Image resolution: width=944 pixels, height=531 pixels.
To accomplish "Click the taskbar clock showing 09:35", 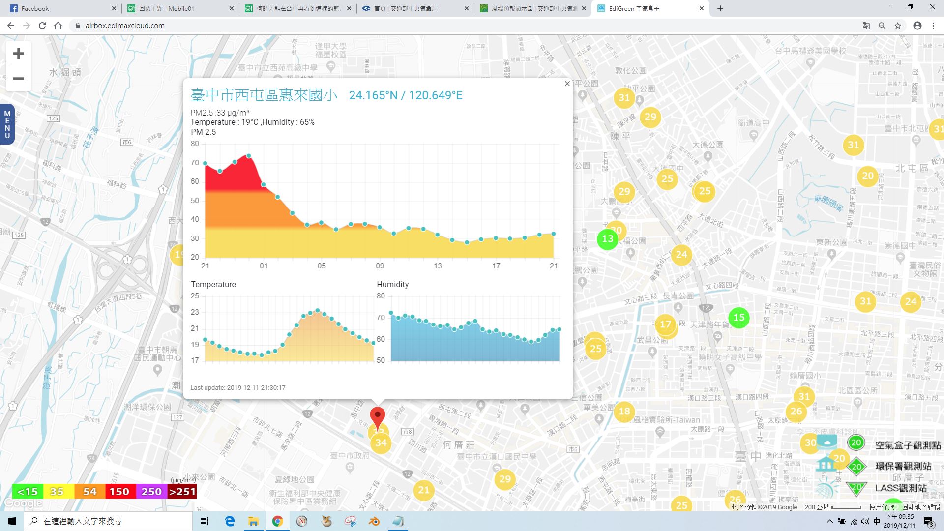I will click(x=900, y=521).
